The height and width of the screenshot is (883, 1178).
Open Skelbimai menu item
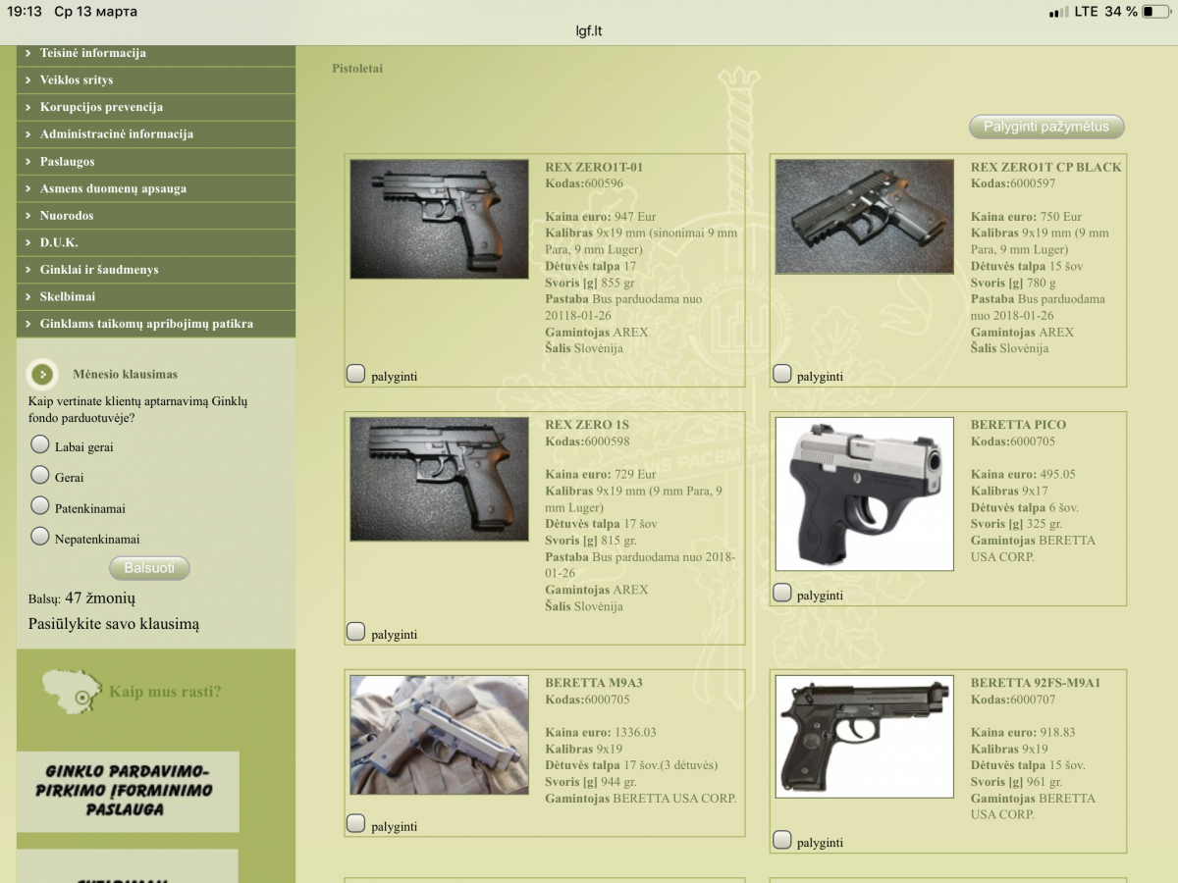pyautogui.click(x=156, y=296)
